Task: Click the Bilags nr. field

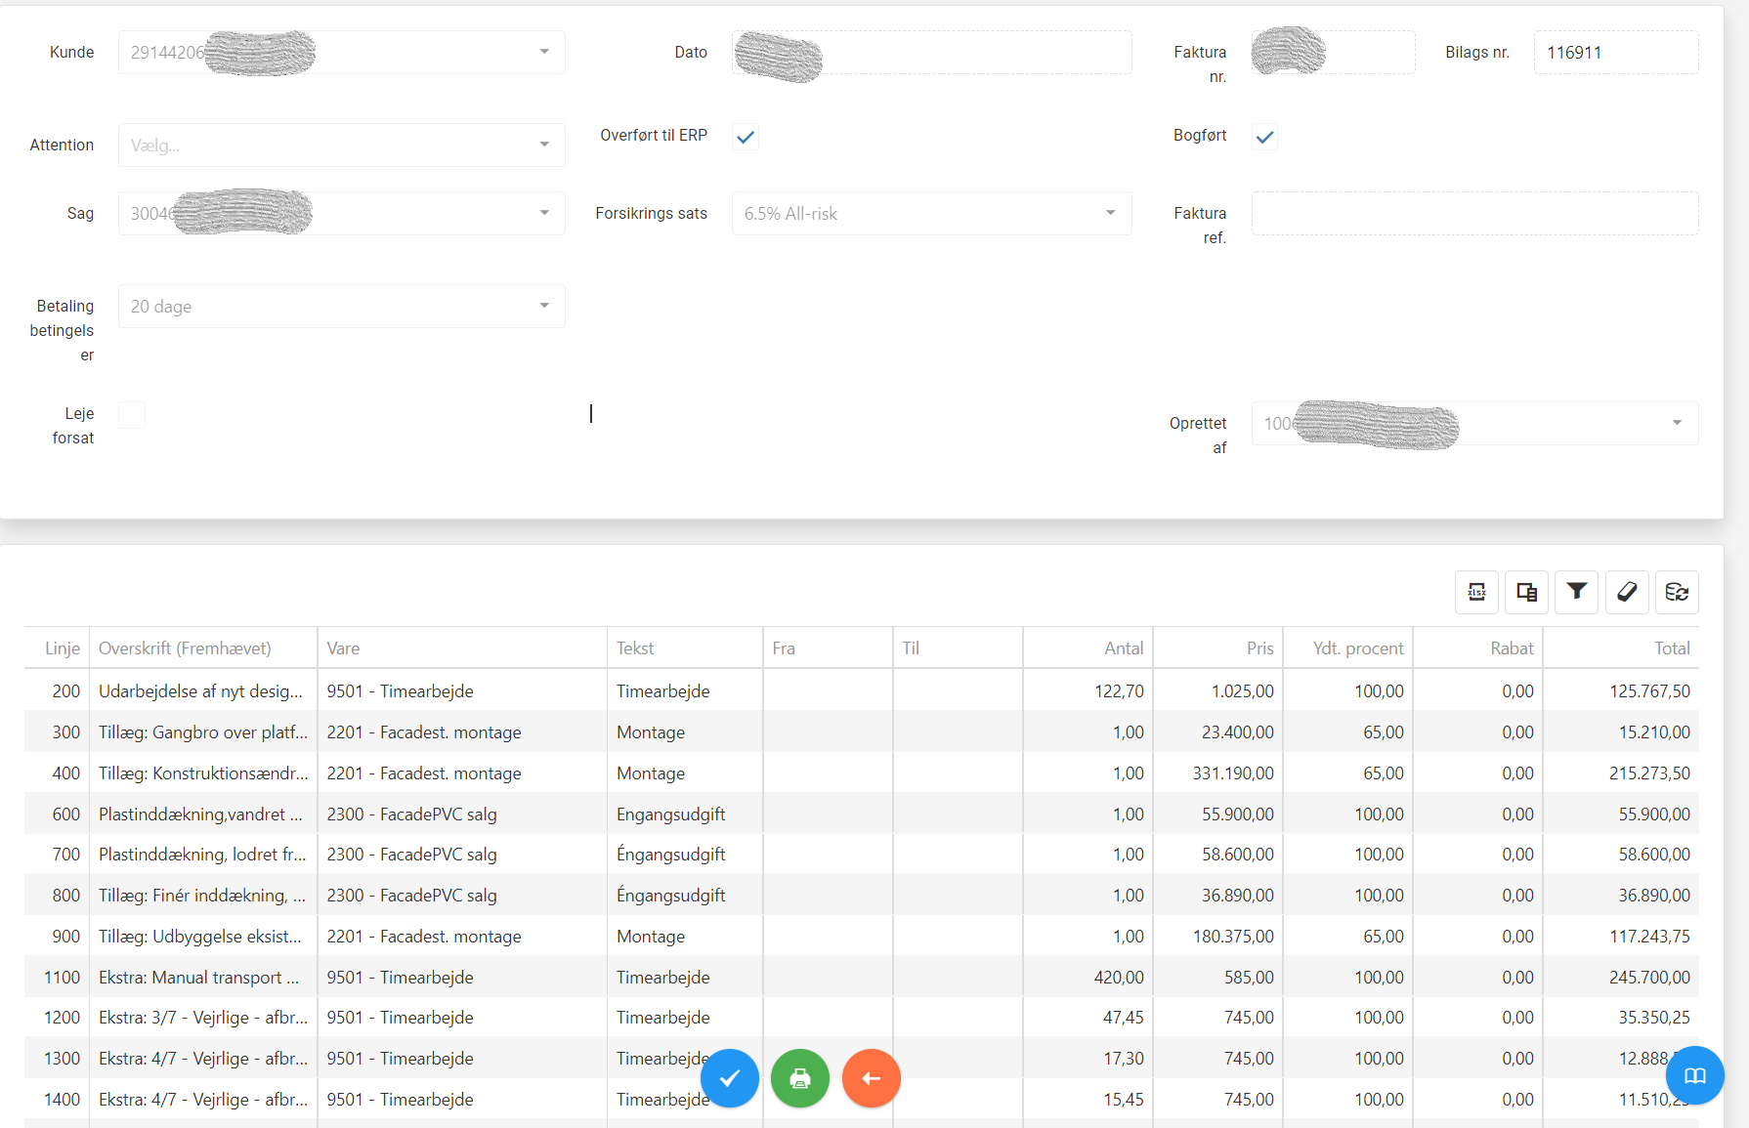Action: tap(1615, 53)
